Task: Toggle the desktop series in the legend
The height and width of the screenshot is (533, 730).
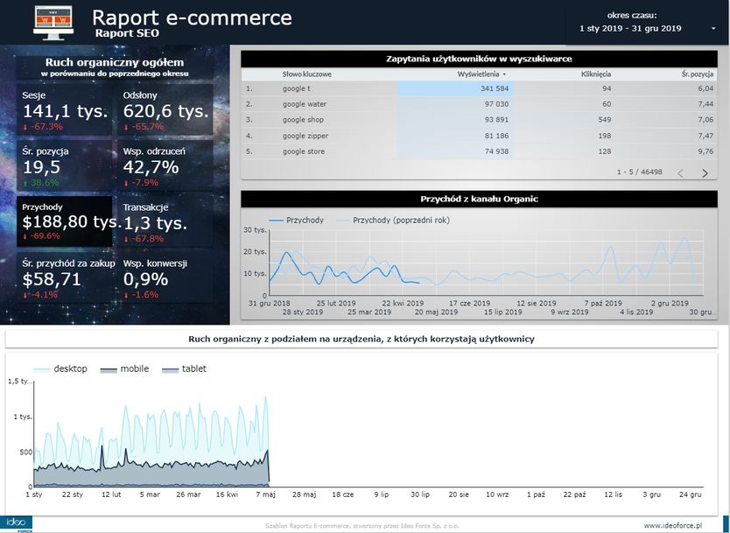Action: [61, 369]
